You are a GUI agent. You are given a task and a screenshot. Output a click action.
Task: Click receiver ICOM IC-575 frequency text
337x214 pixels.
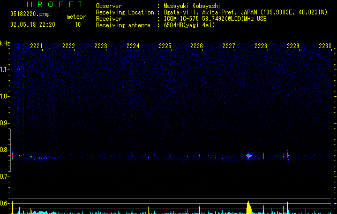[215, 19]
